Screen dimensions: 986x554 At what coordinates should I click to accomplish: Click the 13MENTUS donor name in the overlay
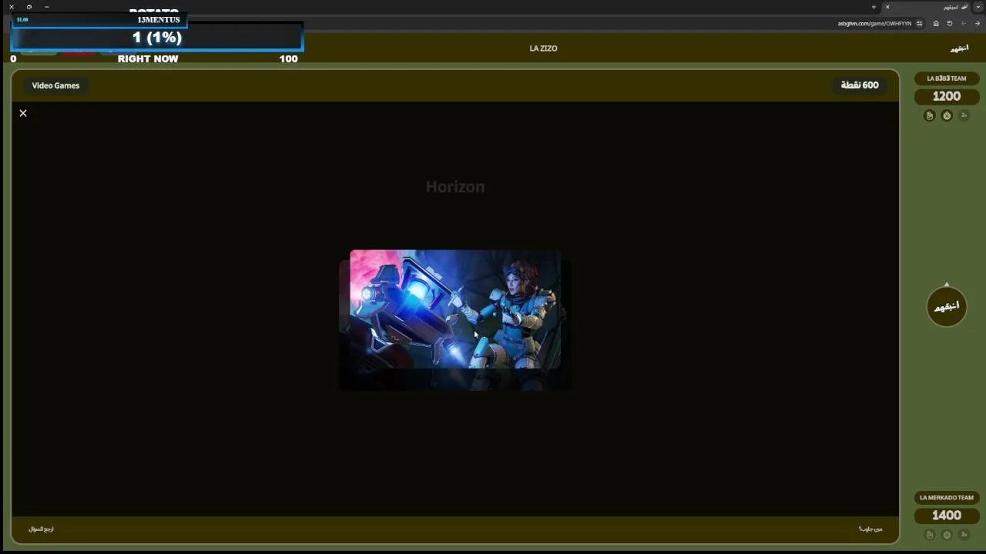159,20
